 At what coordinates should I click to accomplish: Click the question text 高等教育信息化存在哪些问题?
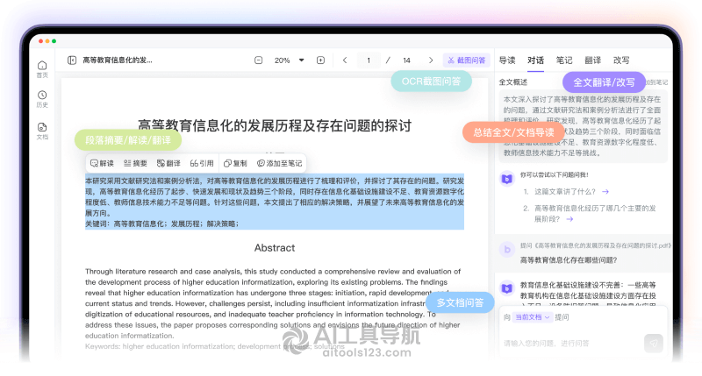pos(569,259)
